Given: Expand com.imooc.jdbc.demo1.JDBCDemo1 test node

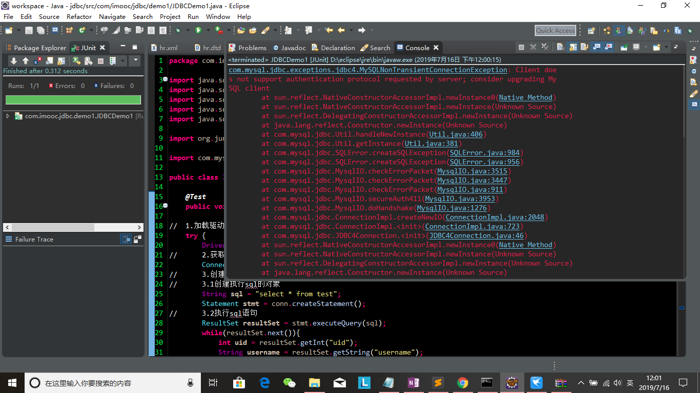Looking at the screenshot, I should [8, 116].
